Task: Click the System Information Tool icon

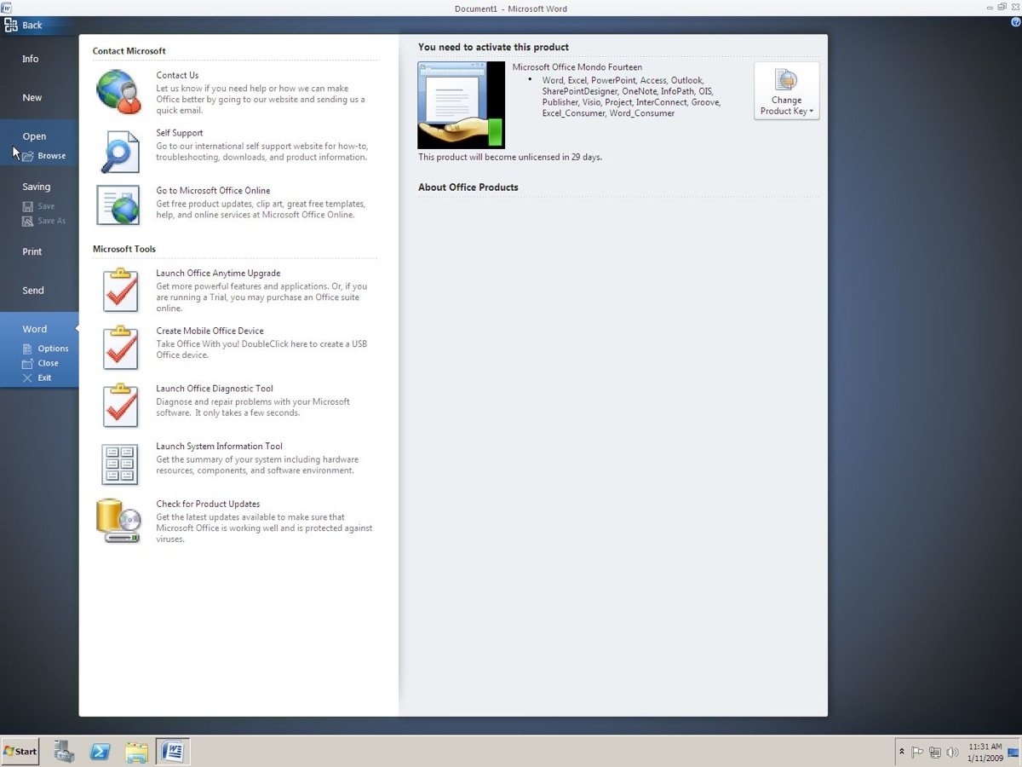Action: click(x=119, y=464)
